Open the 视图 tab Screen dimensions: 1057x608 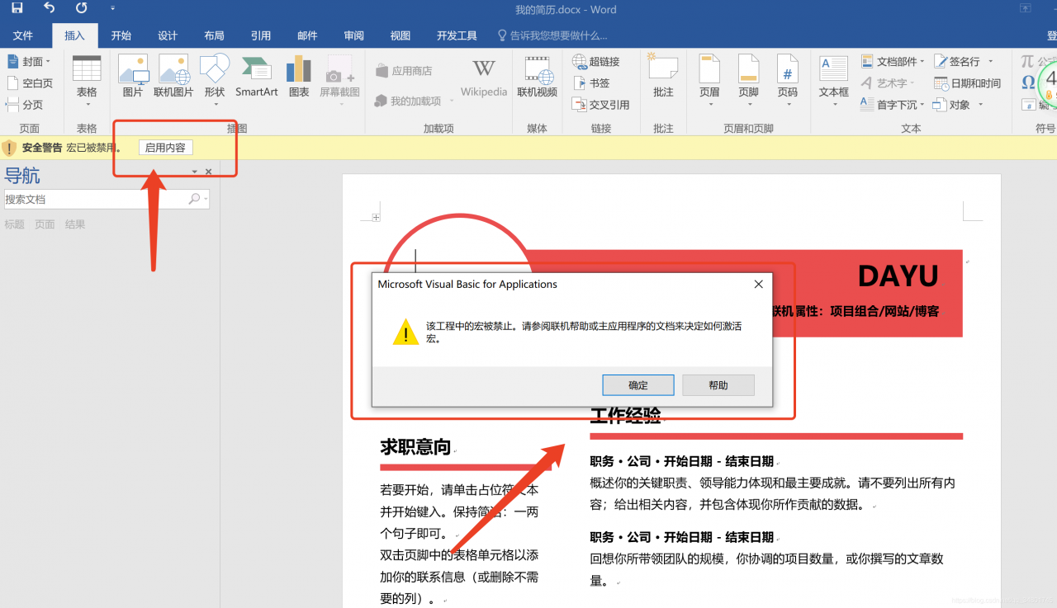(x=401, y=35)
